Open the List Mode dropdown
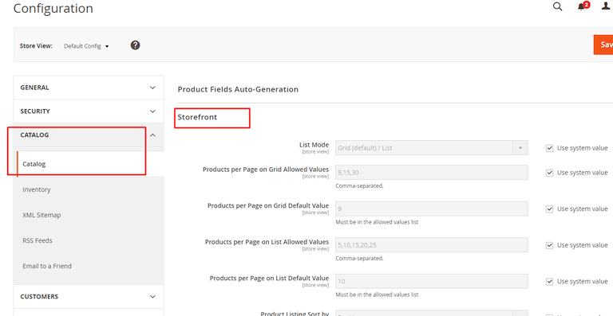 pos(432,148)
